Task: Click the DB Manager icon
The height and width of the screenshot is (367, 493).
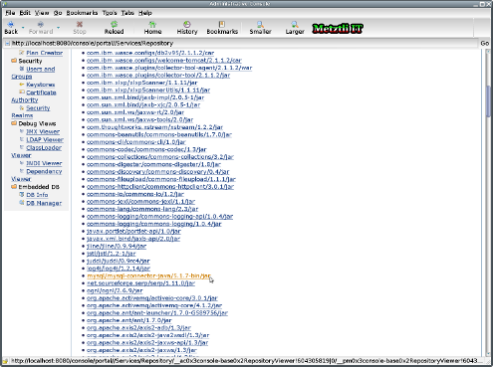Action: coord(22,203)
